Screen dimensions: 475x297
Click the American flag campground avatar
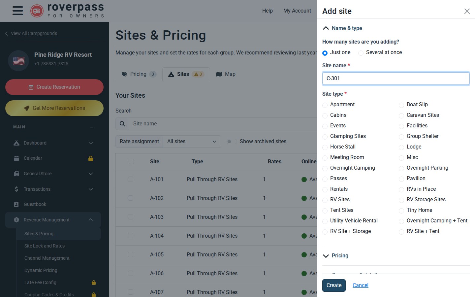point(18,61)
